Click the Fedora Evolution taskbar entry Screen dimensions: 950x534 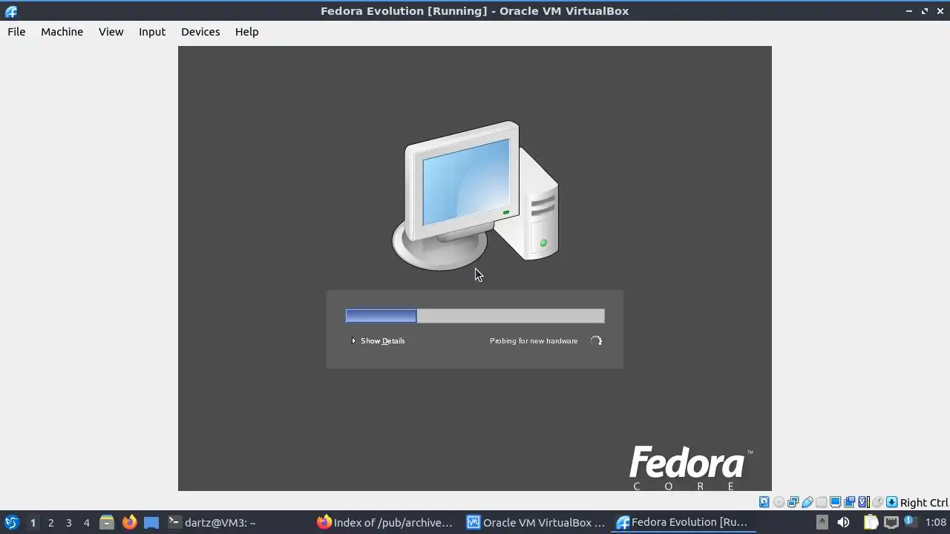coord(684,522)
